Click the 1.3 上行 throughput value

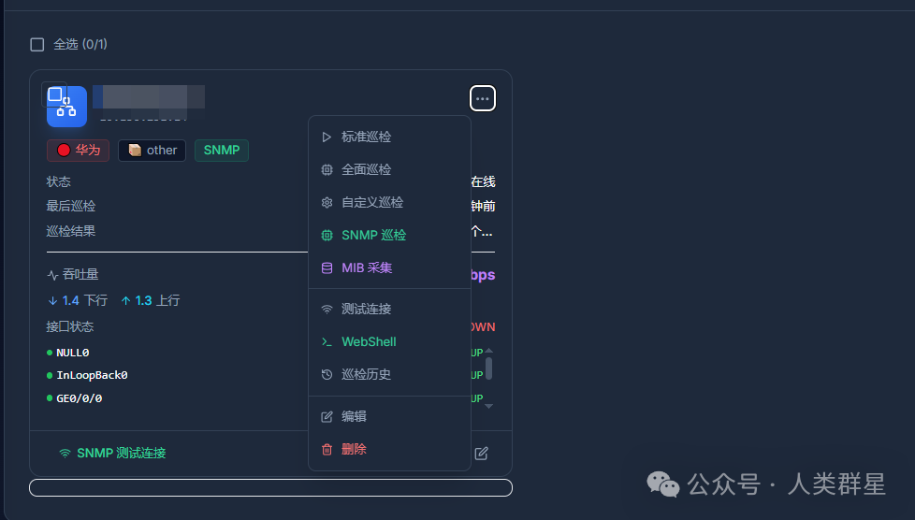pos(150,300)
